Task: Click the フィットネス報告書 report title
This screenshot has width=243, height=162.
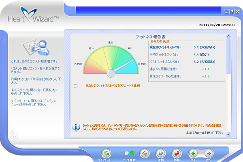Action: click(151, 37)
